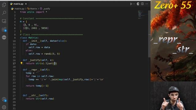Split the editor to the right
Screen dimensions: 196x110
142,4
